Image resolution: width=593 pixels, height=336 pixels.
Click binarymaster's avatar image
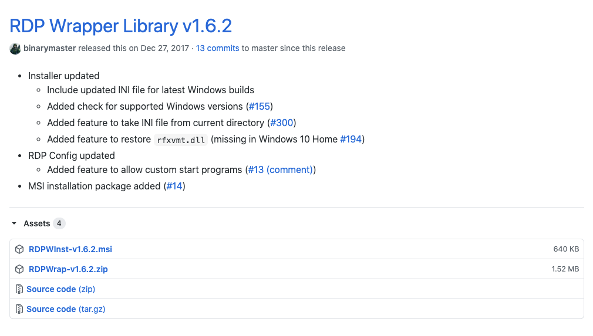[15, 49]
